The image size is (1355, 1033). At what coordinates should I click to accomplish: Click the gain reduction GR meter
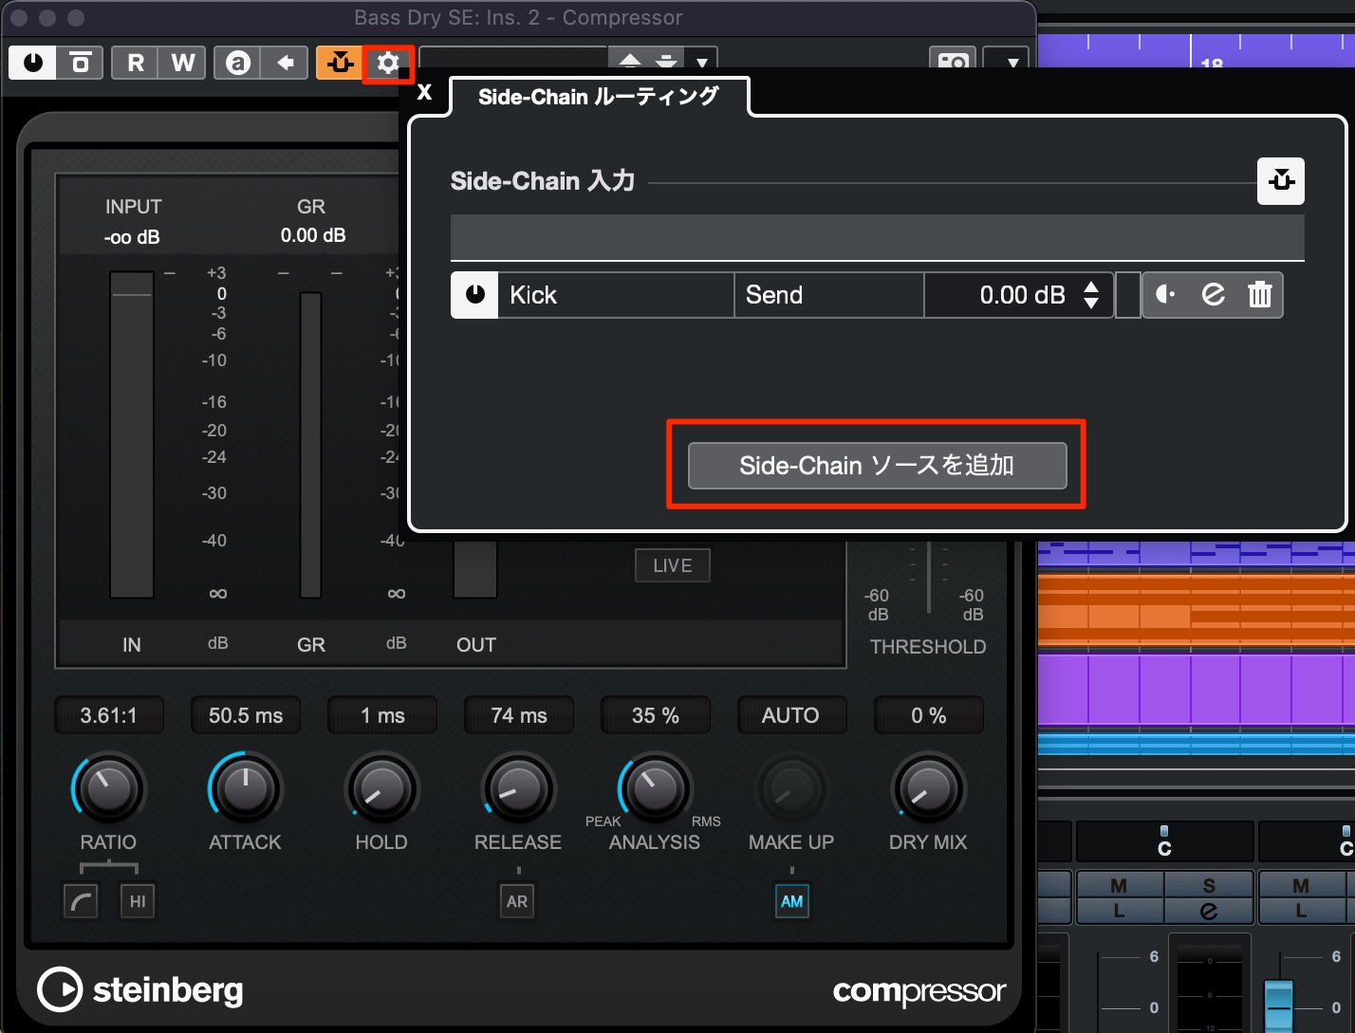click(x=310, y=445)
